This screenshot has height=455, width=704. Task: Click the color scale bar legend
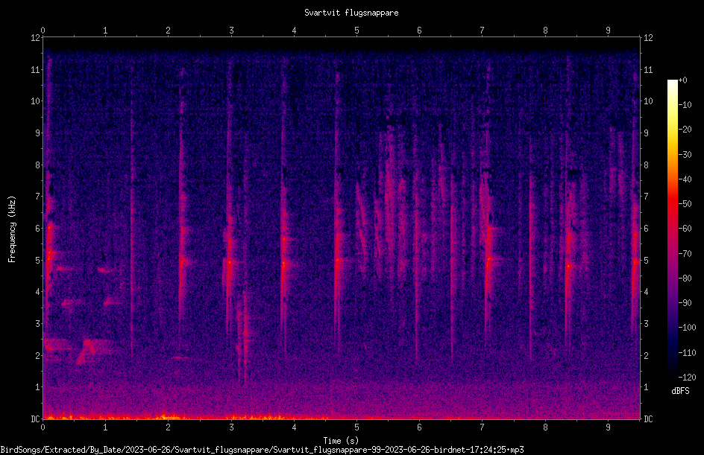point(672,228)
